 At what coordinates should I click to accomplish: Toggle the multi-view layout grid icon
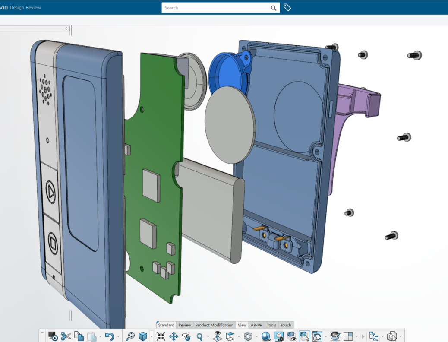[348, 336]
